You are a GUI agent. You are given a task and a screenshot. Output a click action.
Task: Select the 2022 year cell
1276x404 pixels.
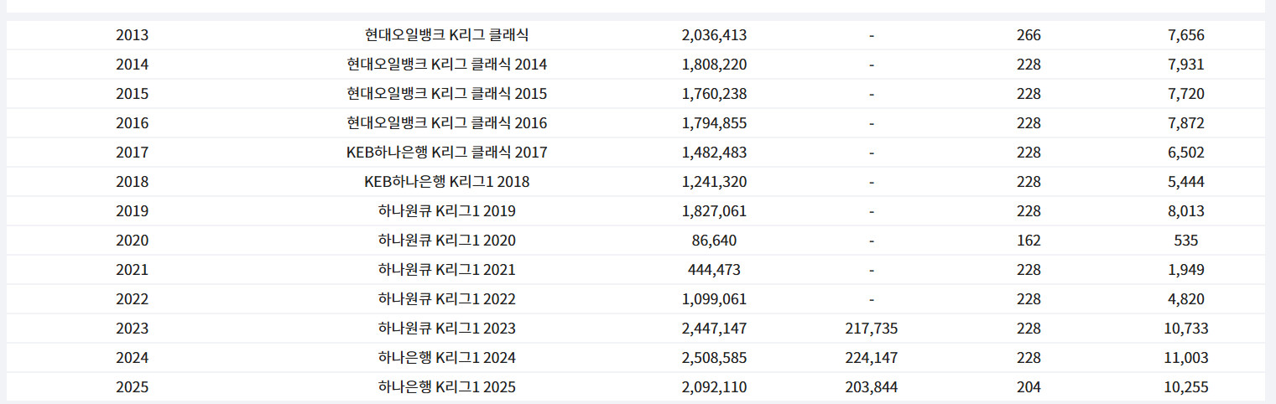(x=132, y=299)
